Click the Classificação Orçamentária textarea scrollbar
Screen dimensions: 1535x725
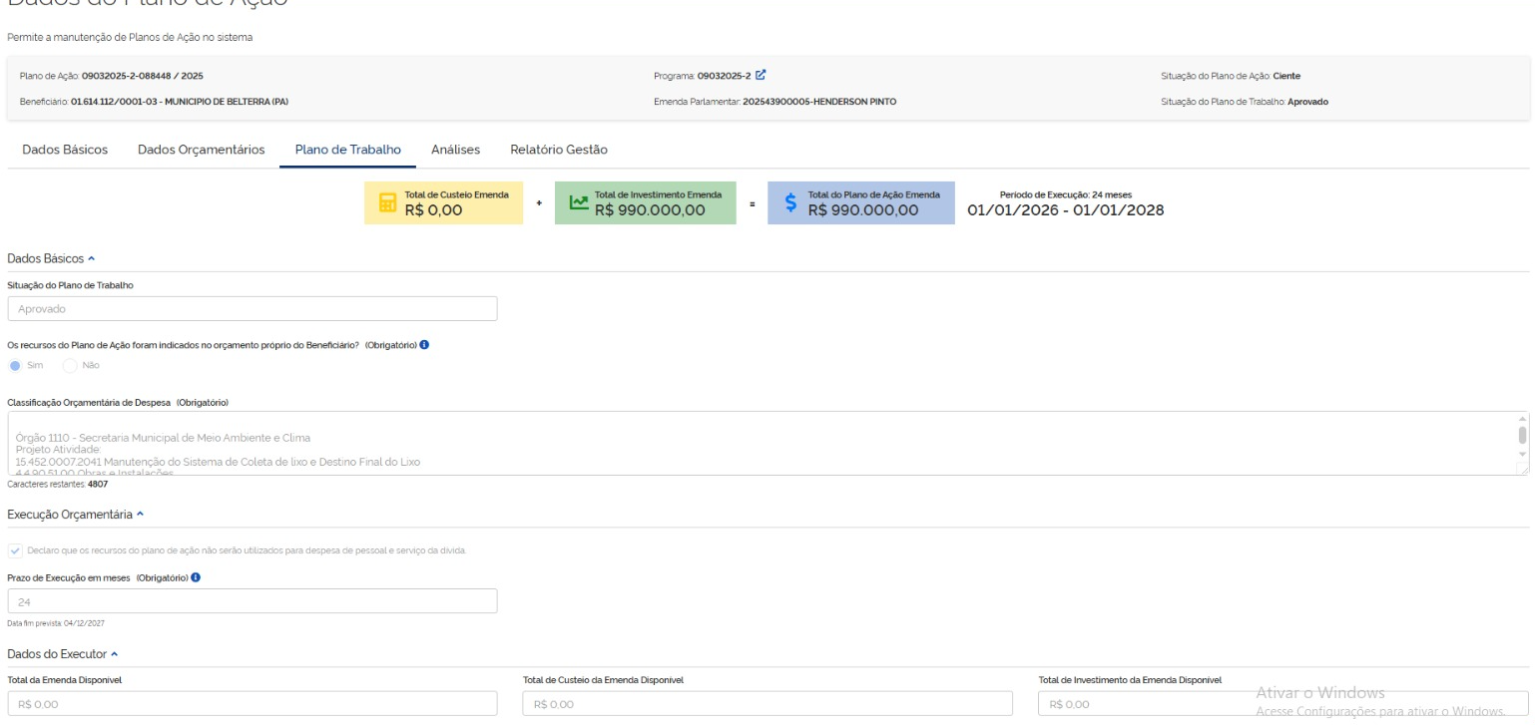coord(1522,436)
